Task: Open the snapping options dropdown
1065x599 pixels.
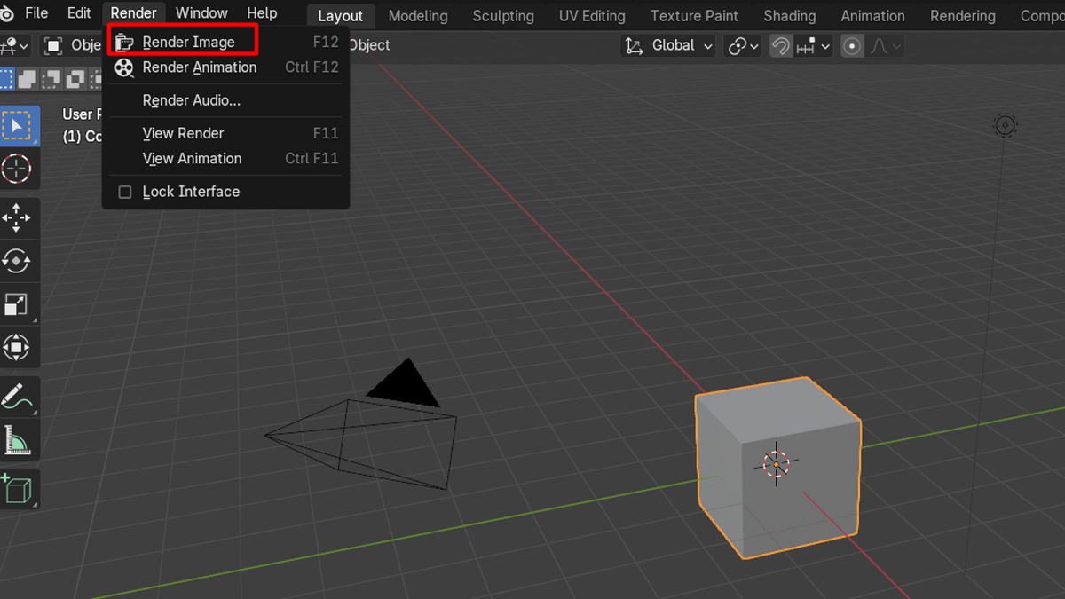Action: (813, 46)
